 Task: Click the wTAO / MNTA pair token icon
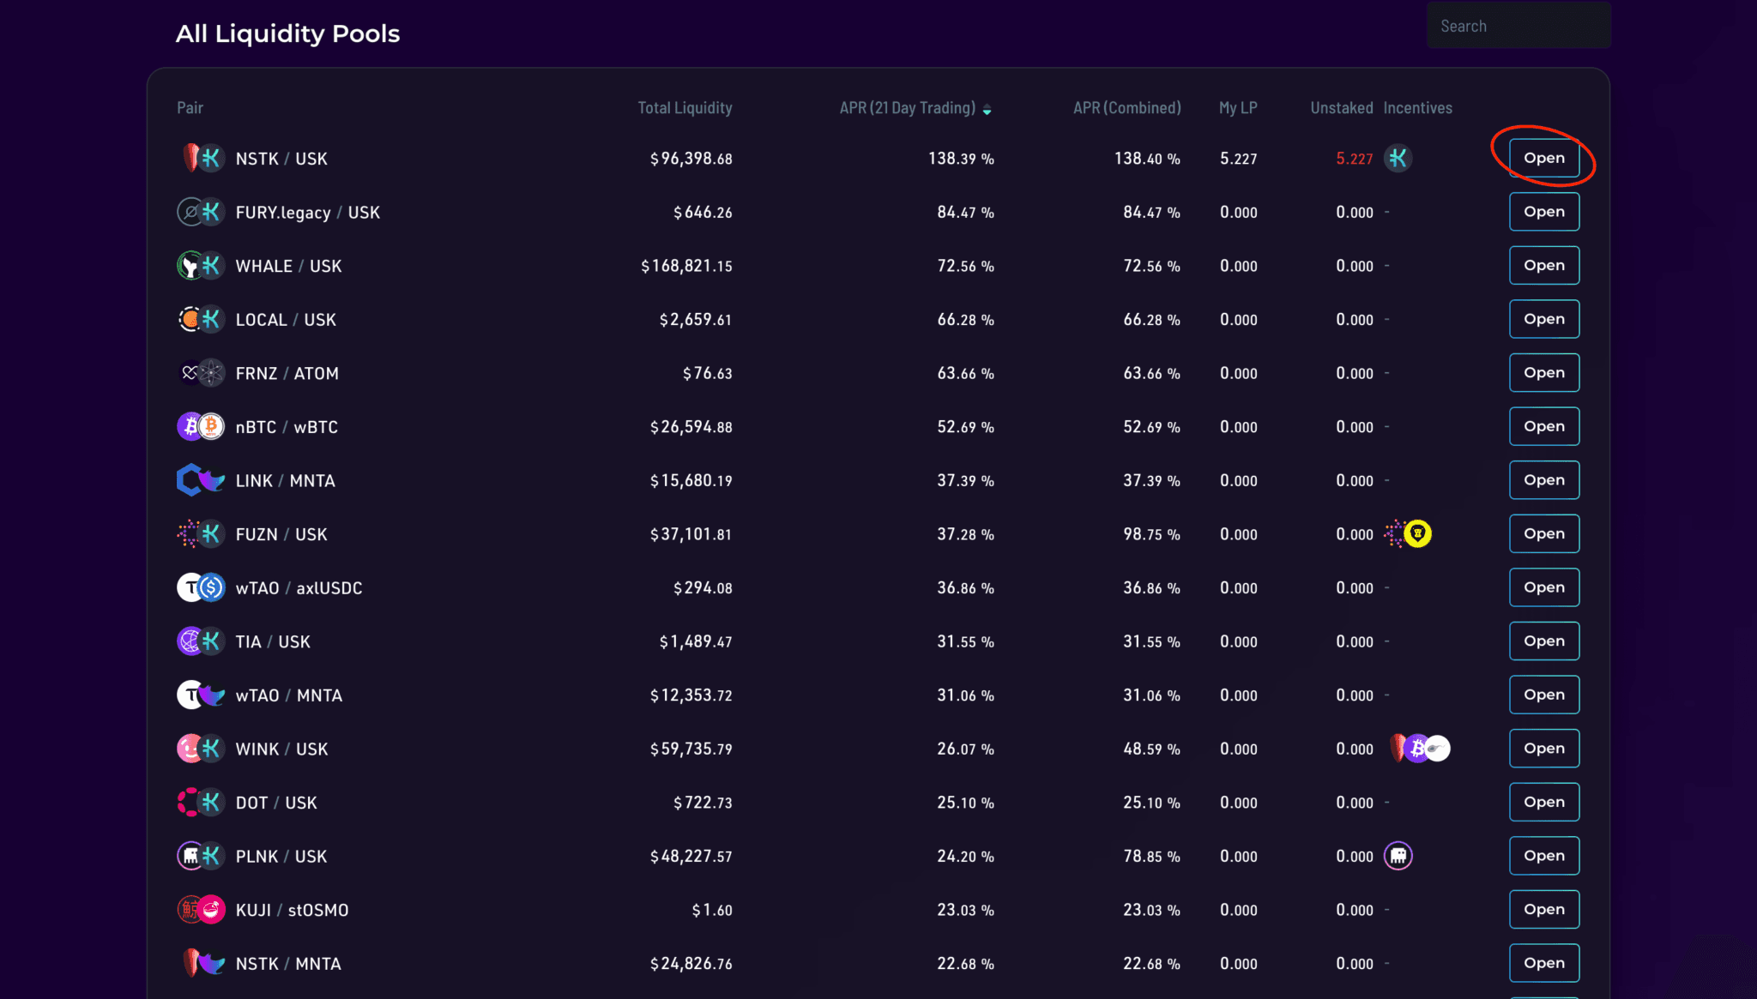click(201, 695)
